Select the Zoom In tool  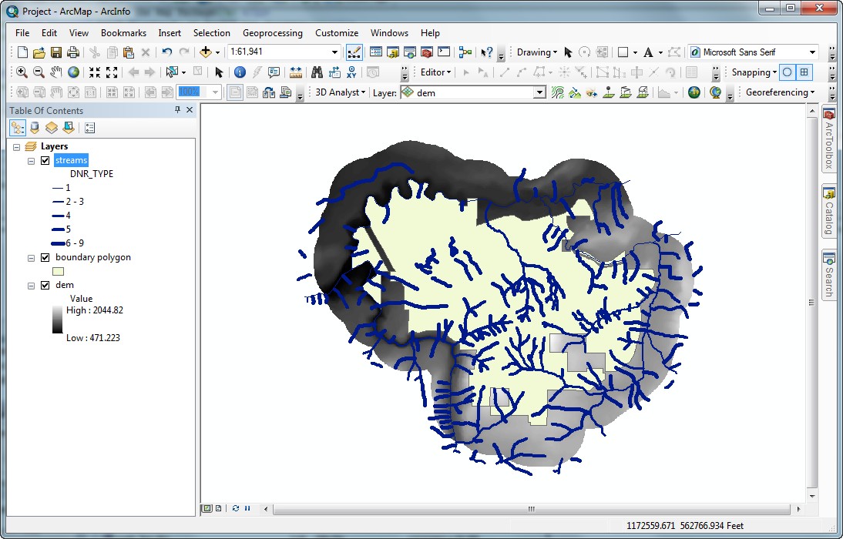22,72
